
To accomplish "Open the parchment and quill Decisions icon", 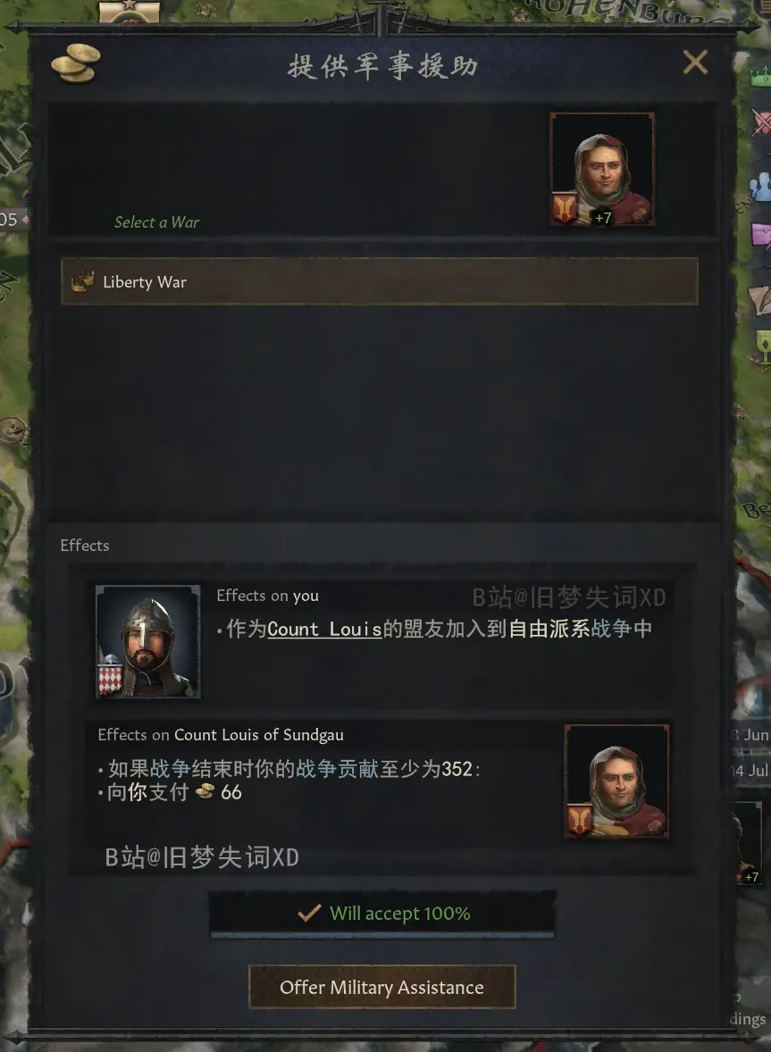I will tap(761, 300).
